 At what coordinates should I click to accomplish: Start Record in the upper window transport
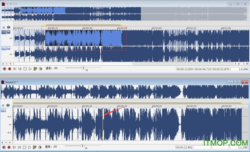pos(10,69)
